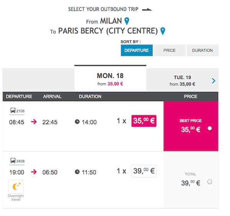Viewport: 230px width, 216px height.
Task: Click the clock icon beside 14:00 duration
Action: tap(77, 122)
